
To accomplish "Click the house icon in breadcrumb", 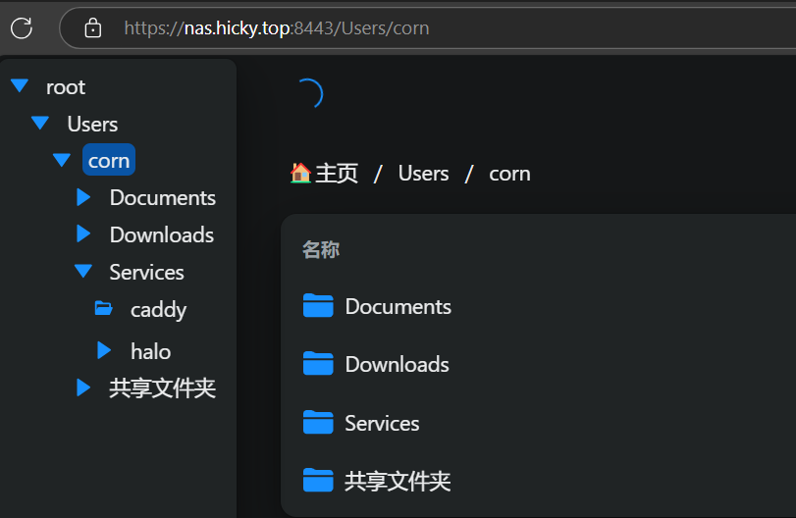I will pyautogui.click(x=300, y=173).
